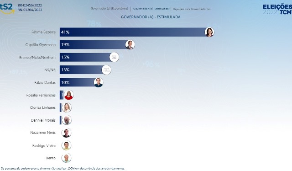Image resolution: width=292 pixels, height=171 pixels.
Task: Select the Rejeição para Governador (a) tab
Action: 192,9
